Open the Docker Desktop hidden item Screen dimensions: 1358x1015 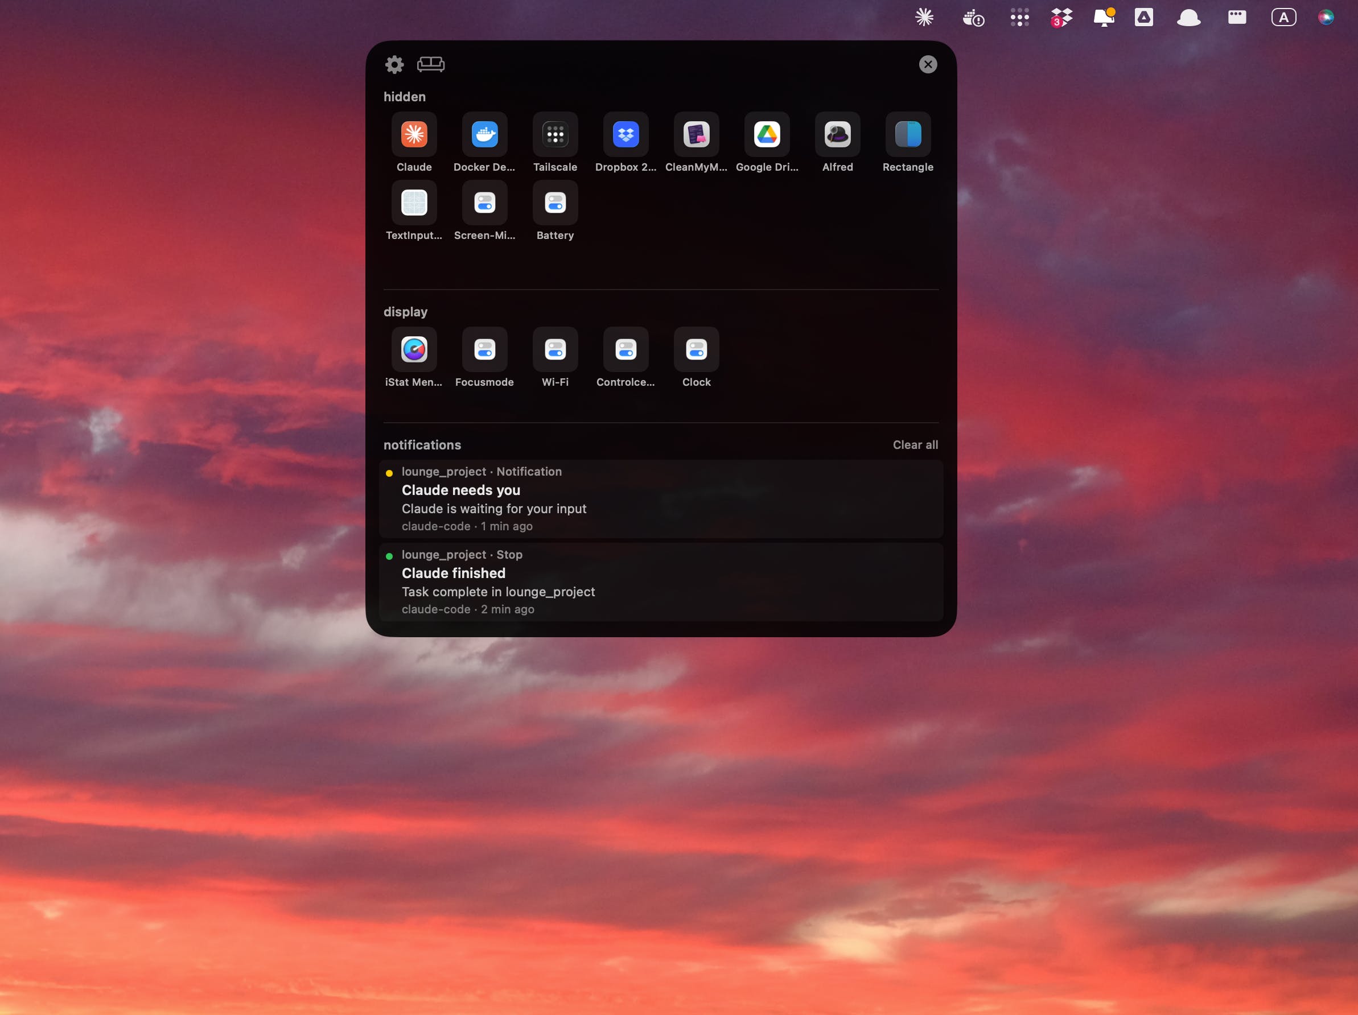coord(484,134)
